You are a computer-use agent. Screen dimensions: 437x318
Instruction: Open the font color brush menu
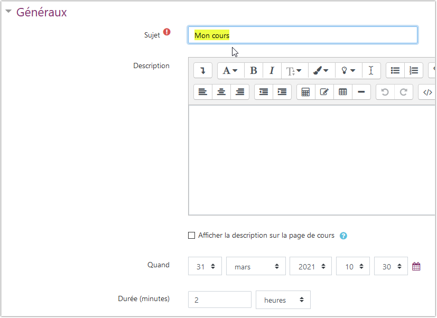click(320, 71)
